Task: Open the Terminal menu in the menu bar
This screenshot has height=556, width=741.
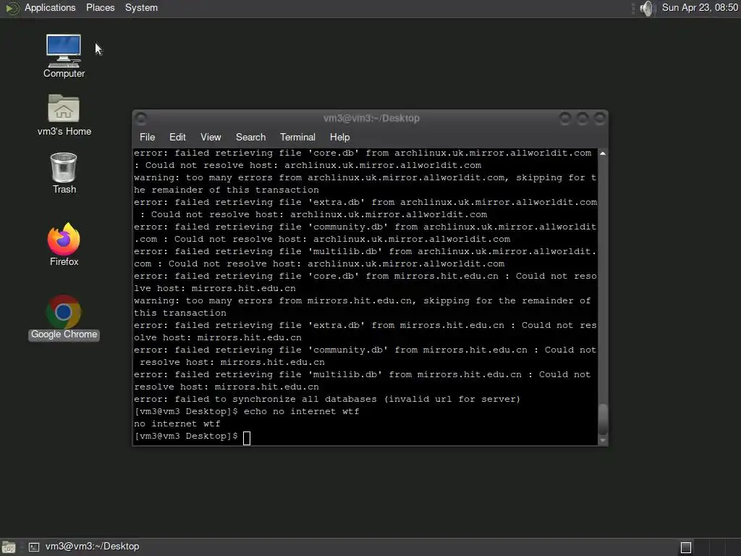Action: (297, 137)
